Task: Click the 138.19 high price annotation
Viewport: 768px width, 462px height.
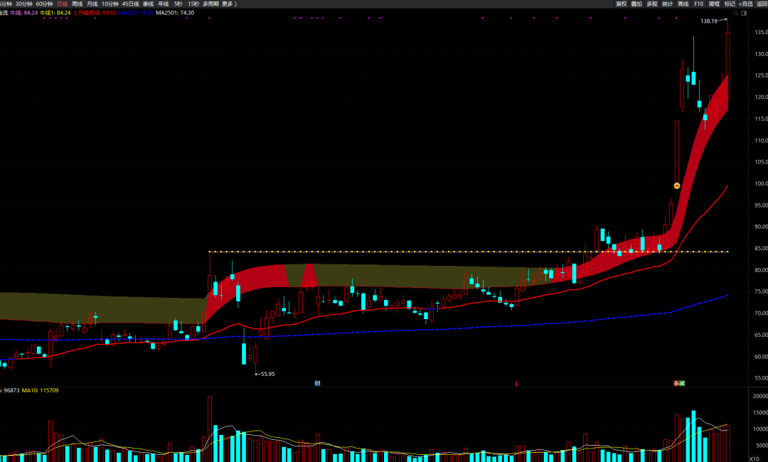Action: coord(709,21)
